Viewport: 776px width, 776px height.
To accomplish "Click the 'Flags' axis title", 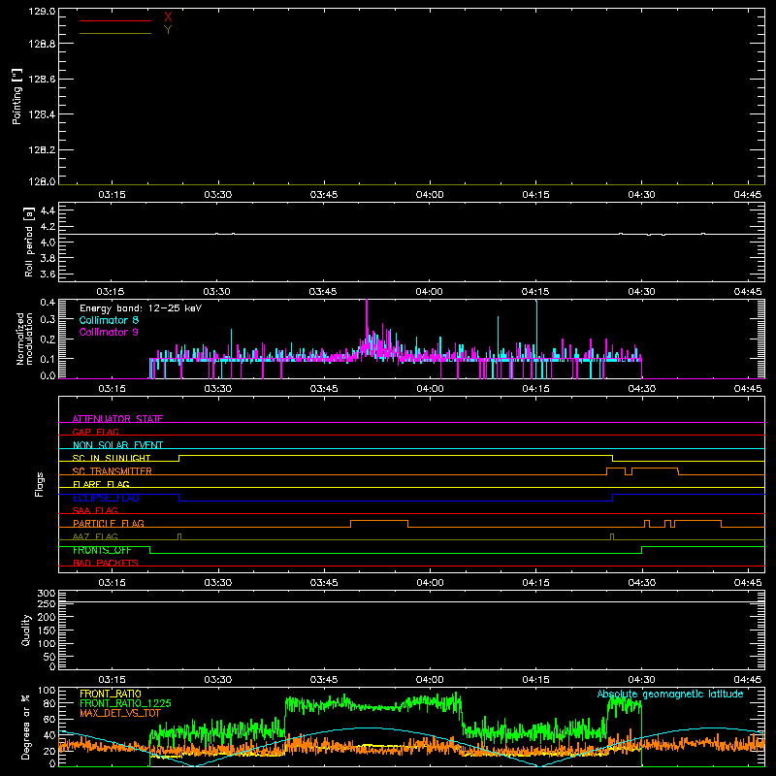I will pos(40,484).
